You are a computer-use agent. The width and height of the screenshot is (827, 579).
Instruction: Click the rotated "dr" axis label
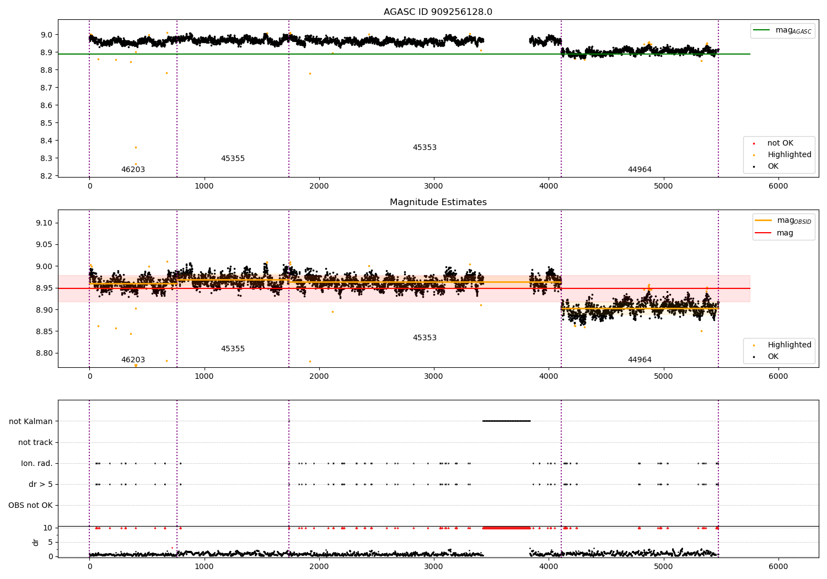tap(36, 542)
